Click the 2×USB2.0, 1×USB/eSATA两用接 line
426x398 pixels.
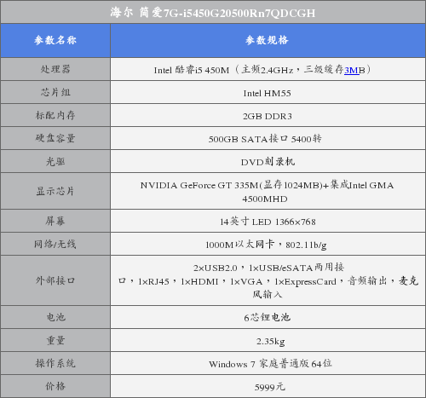[x=268, y=268]
